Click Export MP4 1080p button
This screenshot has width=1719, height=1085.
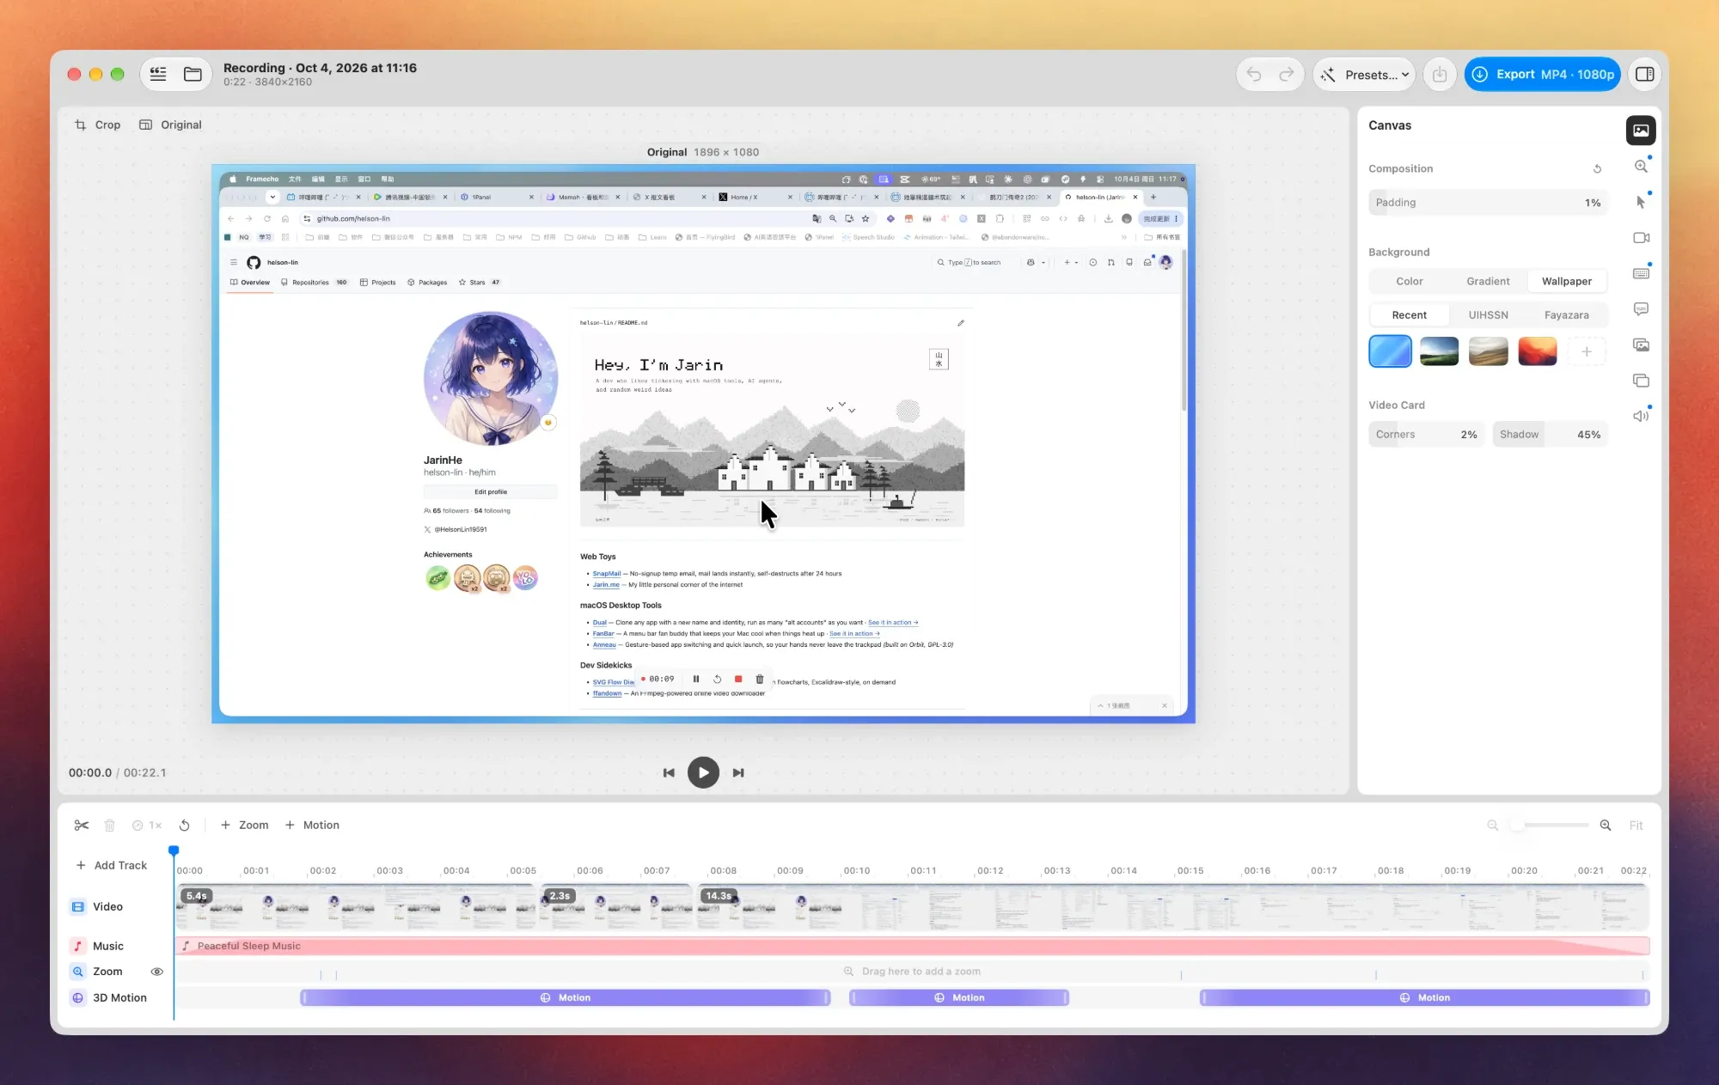(x=1543, y=75)
